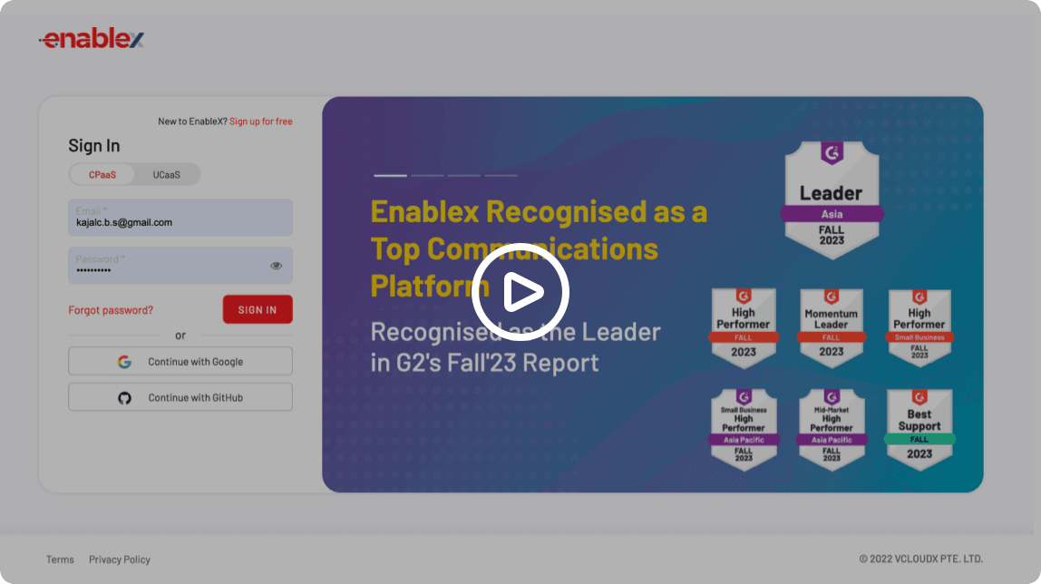Select fourth carousel slide indicator
The height and width of the screenshot is (584, 1041).
(501, 175)
